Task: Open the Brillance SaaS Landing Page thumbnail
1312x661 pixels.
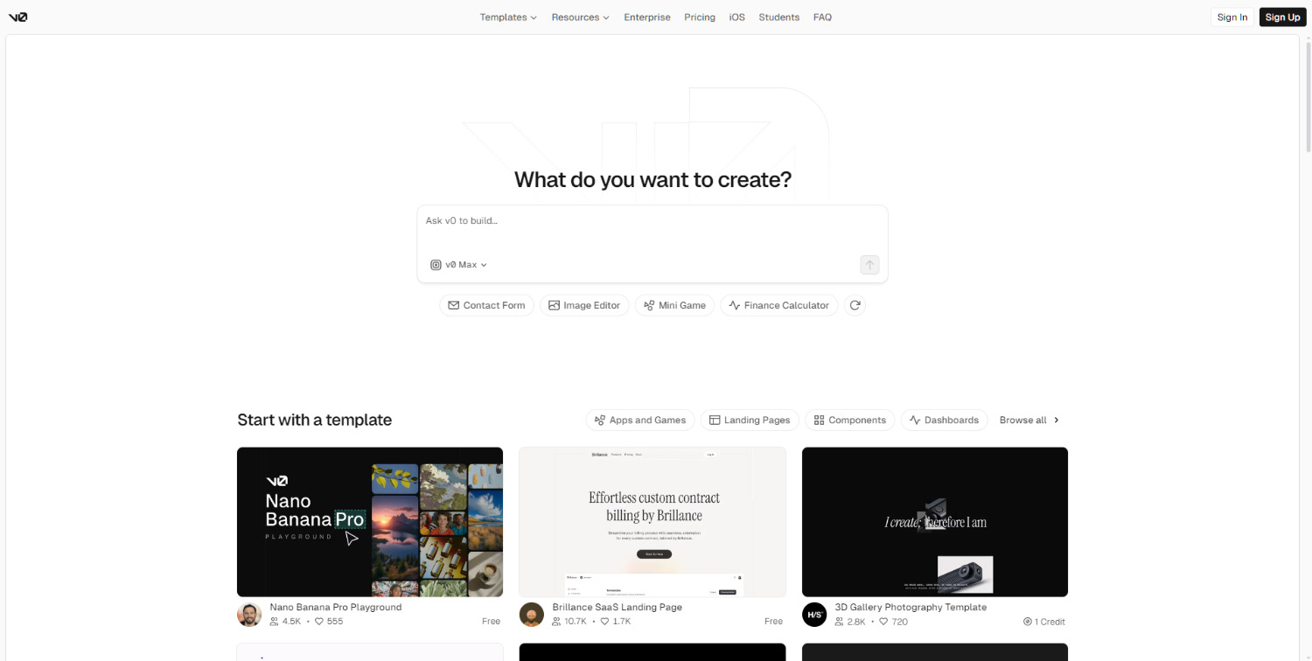Action: (652, 521)
